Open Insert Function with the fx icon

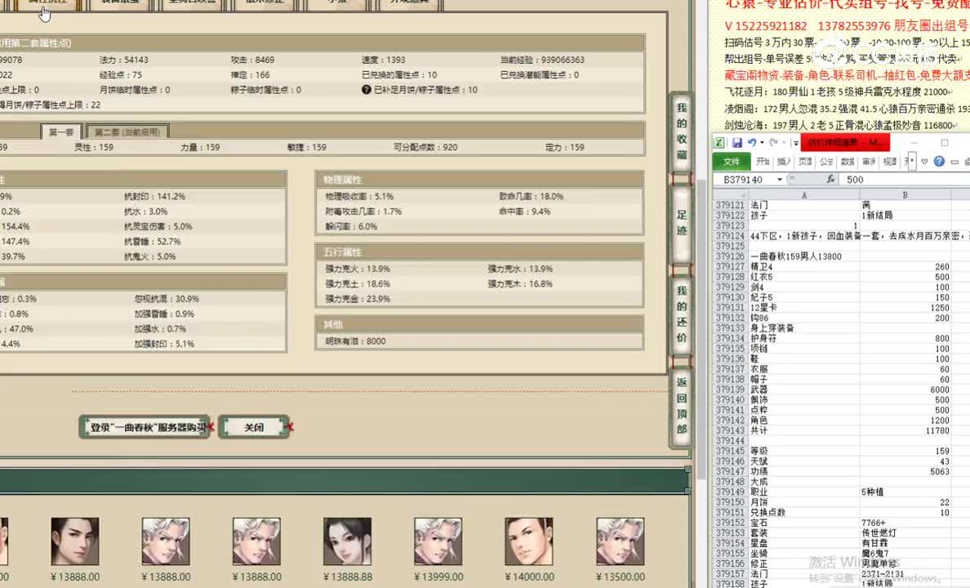click(829, 179)
